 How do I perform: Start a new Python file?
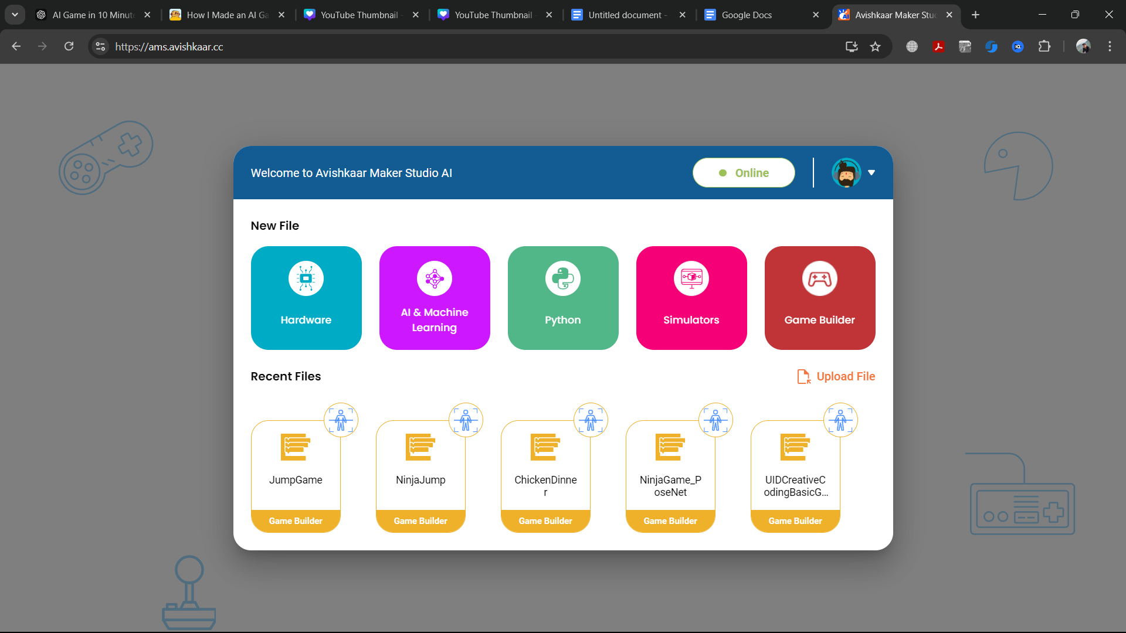[563, 298]
